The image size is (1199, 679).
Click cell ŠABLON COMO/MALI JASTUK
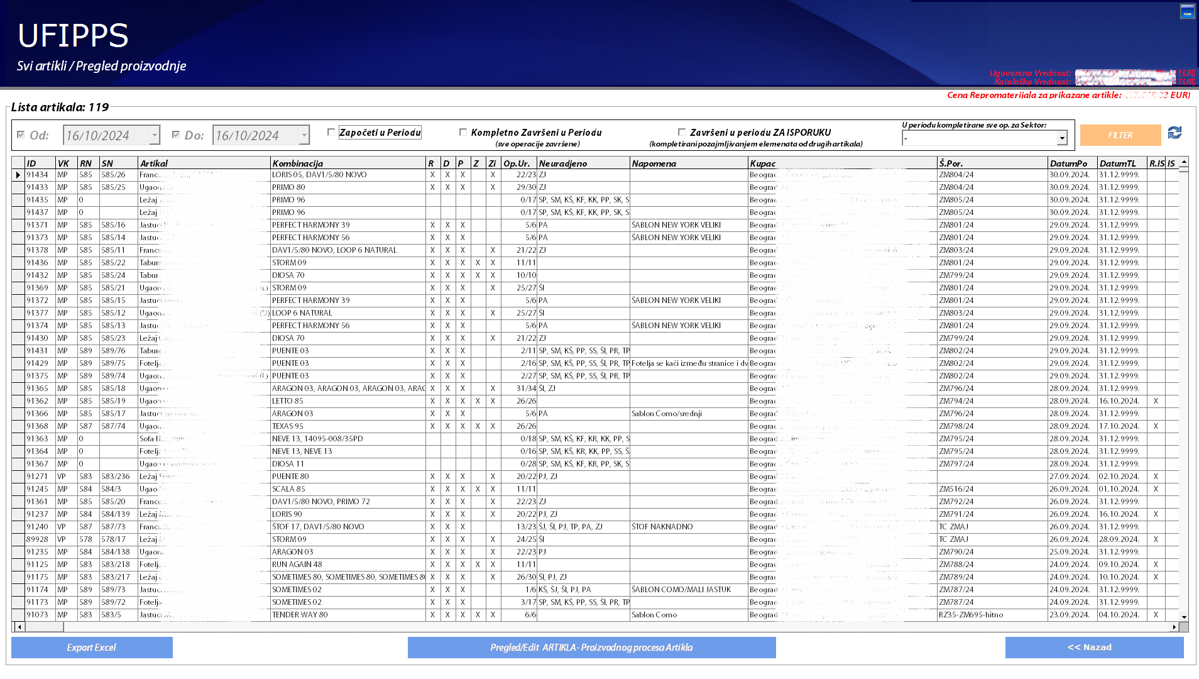[x=689, y=590]
